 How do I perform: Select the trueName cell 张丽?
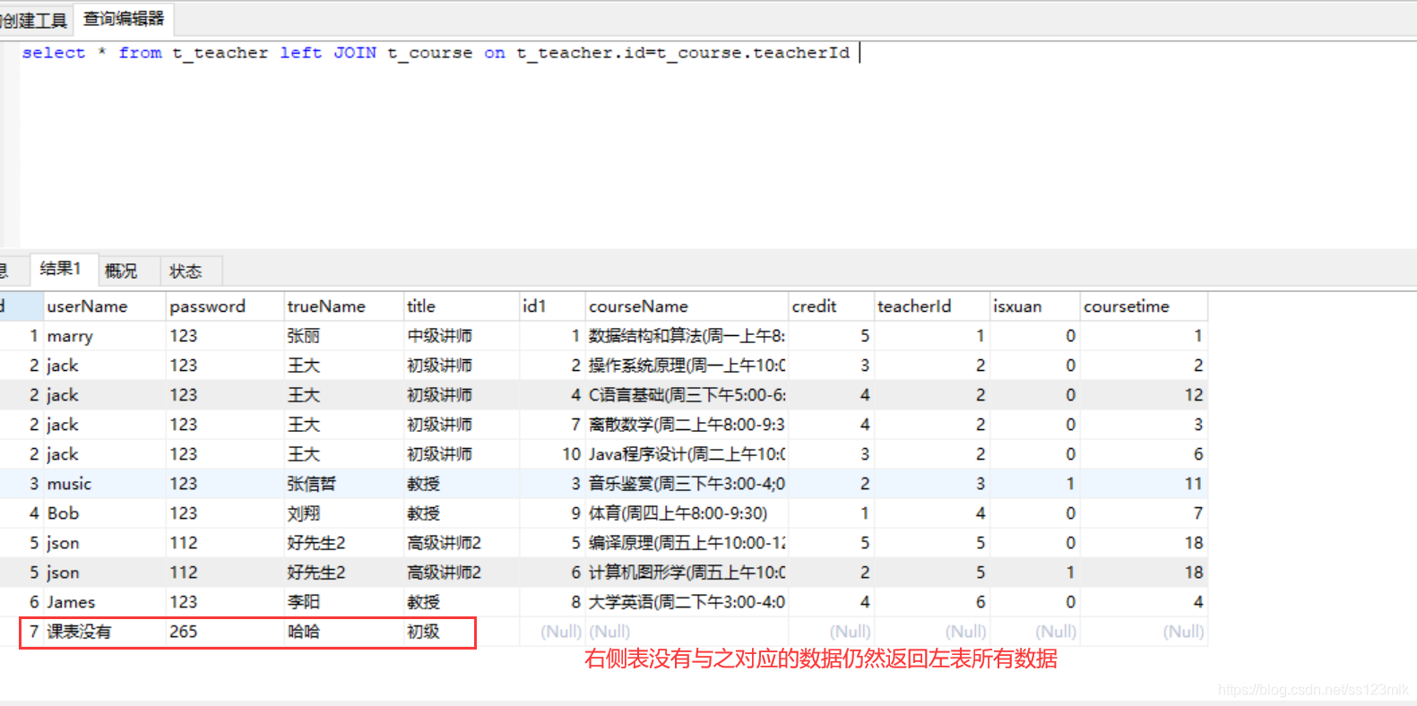(344, 336)
